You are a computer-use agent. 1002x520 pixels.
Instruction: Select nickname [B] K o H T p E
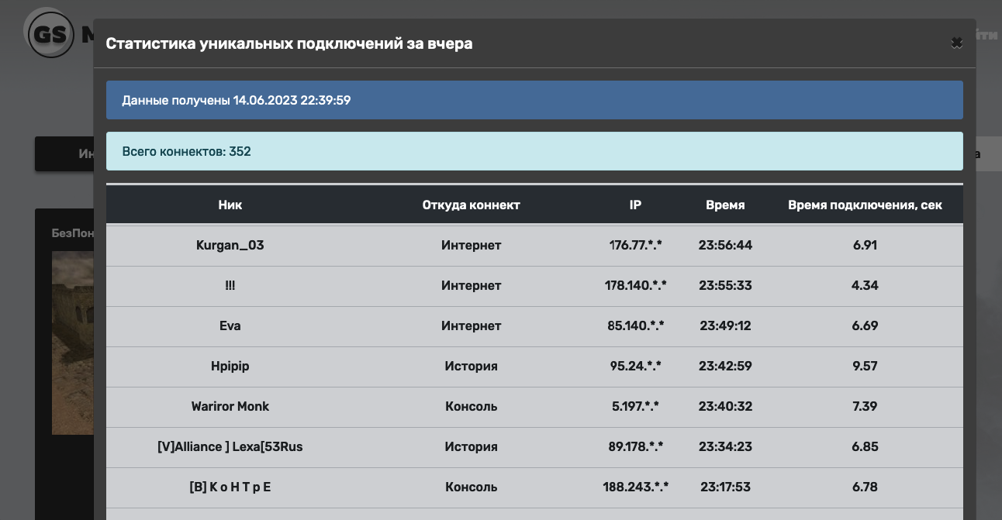pos(230,487)
